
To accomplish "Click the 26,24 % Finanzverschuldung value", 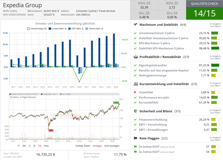I will point(204,119).
